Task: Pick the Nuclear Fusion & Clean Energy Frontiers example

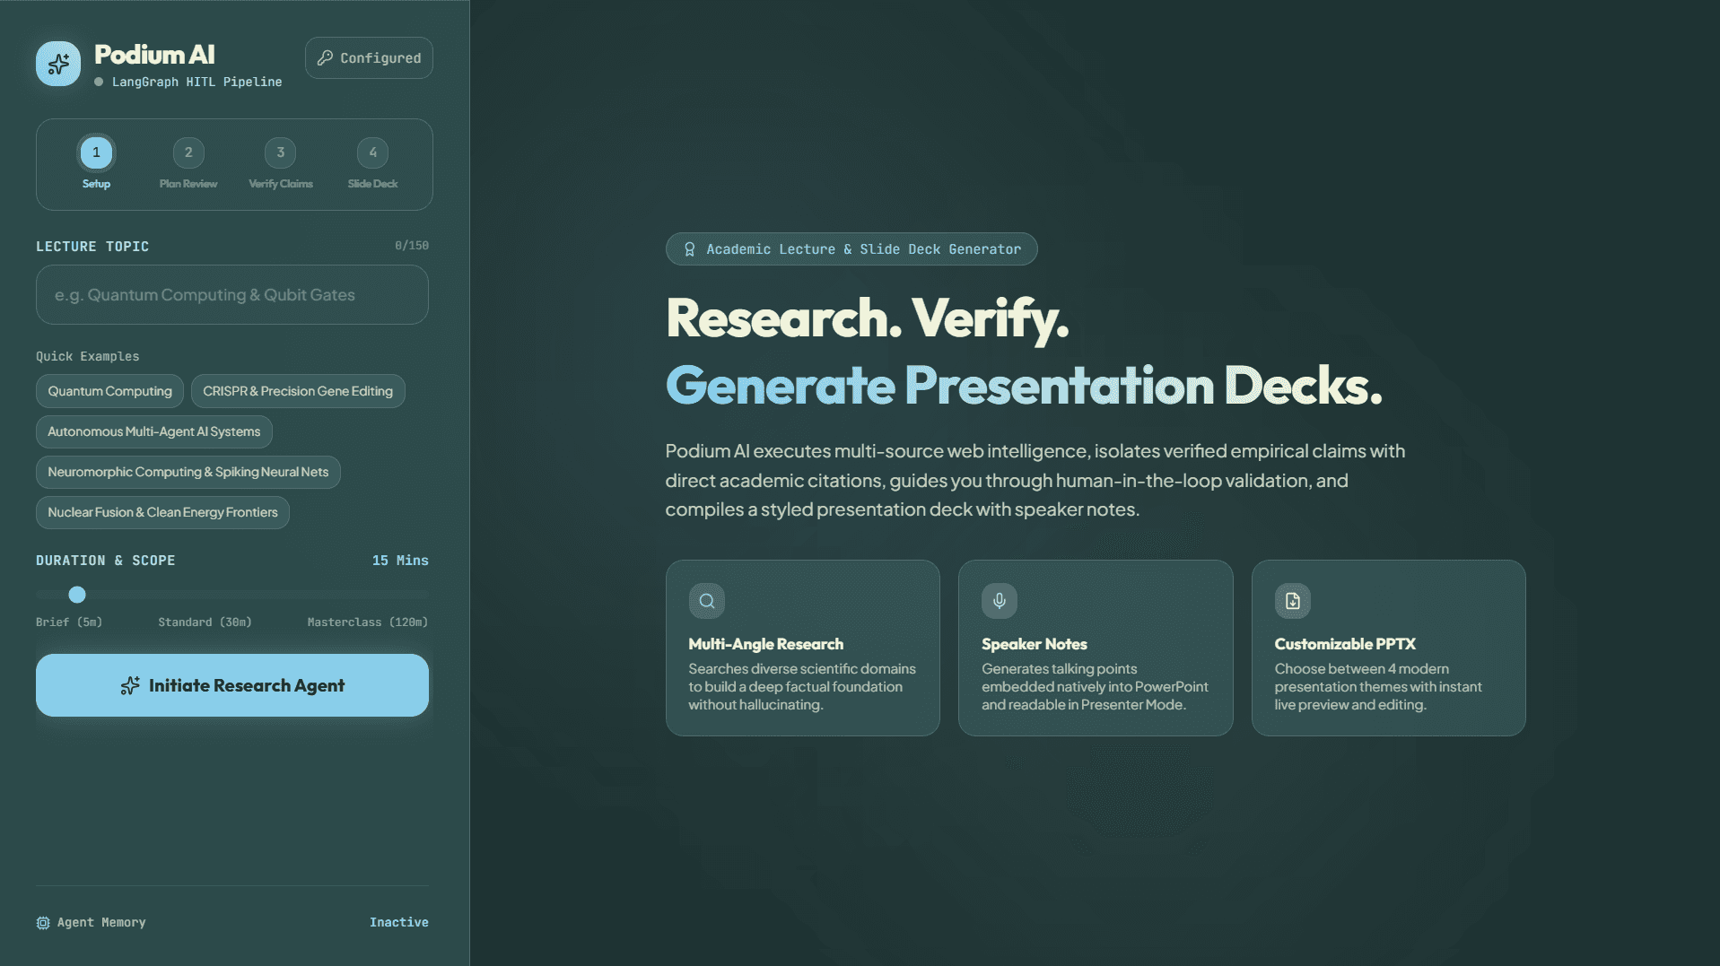Action: coord(162,512)
